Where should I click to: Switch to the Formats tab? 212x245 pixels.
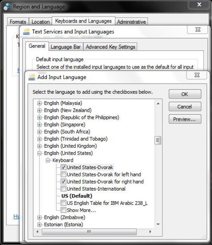(18, 22)
